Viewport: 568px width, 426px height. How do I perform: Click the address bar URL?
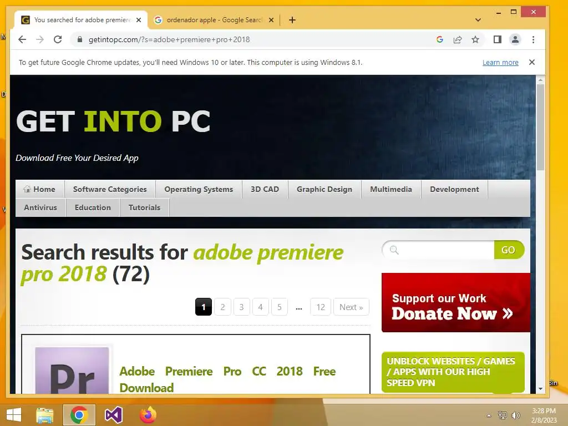(169, 39)
